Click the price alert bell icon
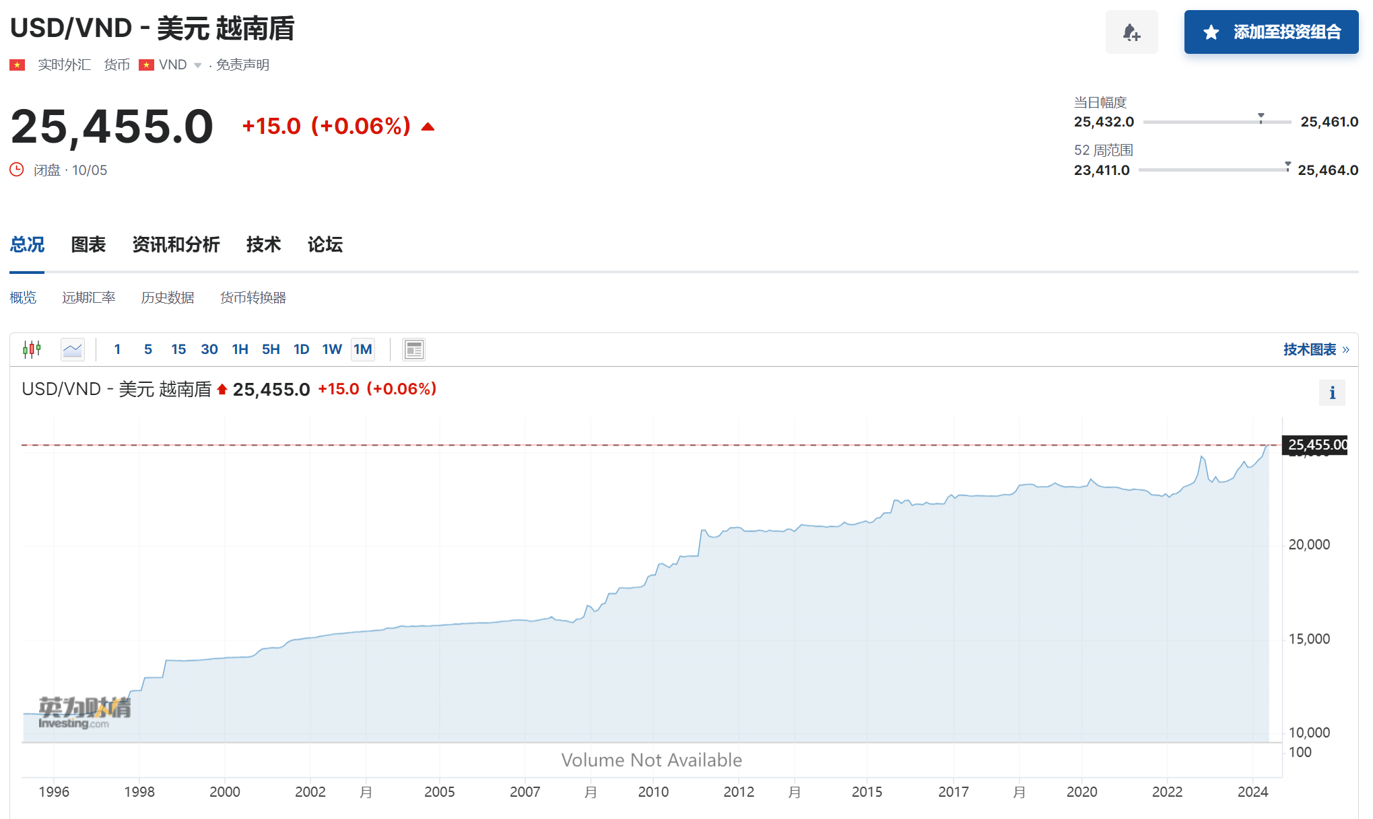Screen dimensions: 1373x819 tap(1131, 32)
